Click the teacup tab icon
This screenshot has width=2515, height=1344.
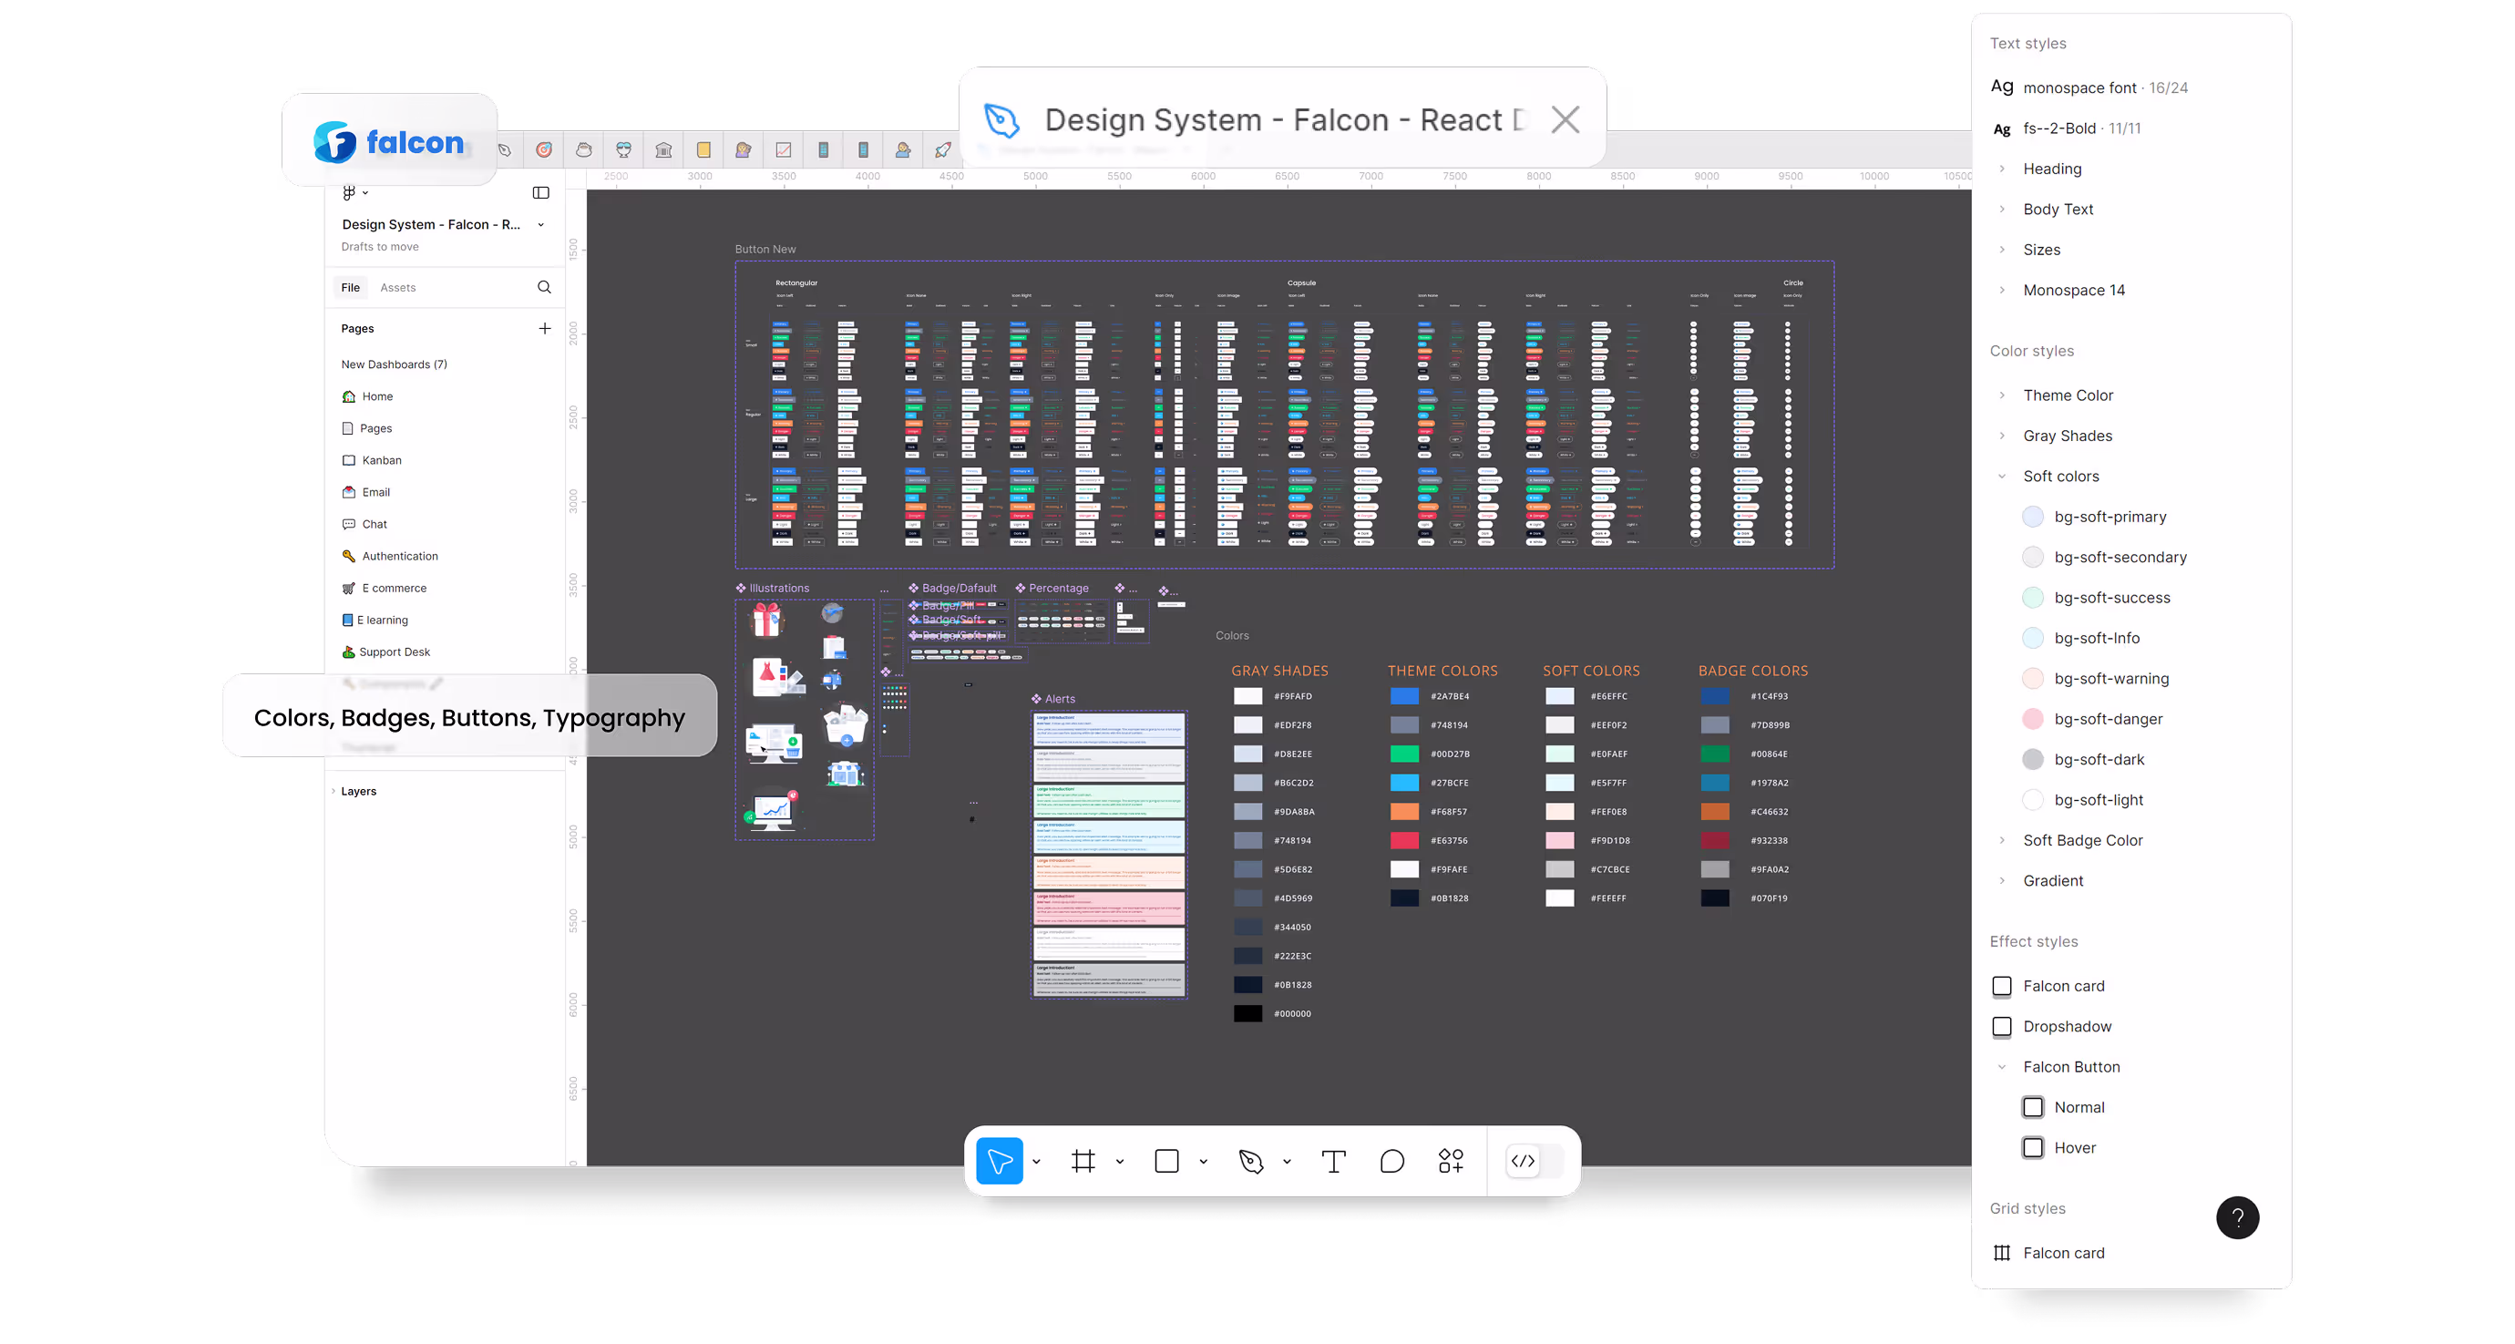584,150
